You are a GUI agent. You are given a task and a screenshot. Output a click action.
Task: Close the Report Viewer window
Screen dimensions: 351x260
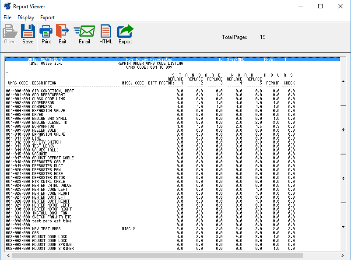tap(340, 7)
